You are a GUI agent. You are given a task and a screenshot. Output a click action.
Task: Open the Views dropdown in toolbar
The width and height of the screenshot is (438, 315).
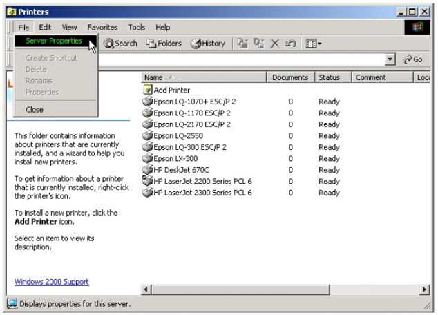[314, 44]
